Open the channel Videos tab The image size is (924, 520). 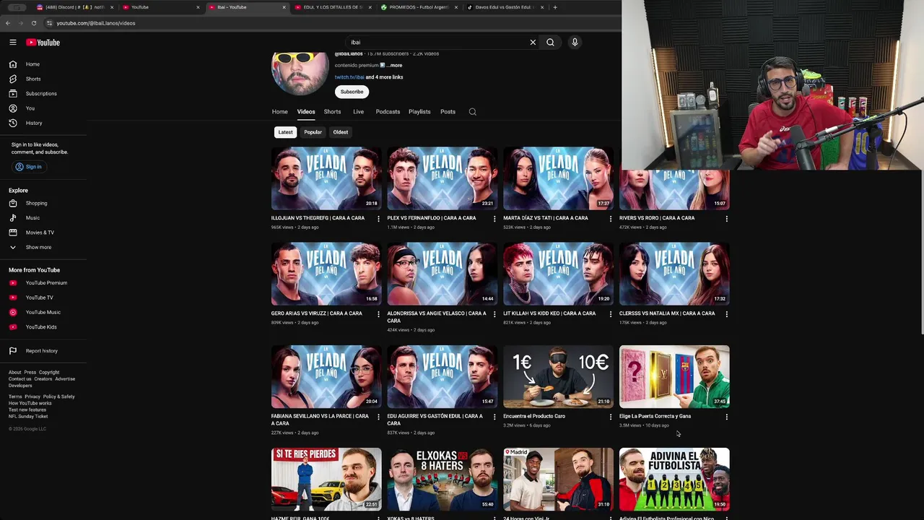pos(306,112)
